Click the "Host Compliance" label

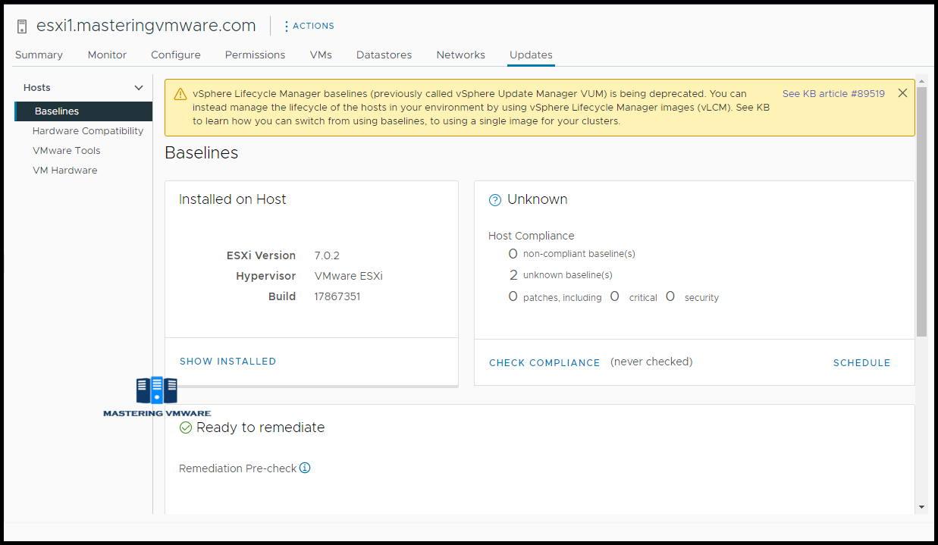(532, 236)
